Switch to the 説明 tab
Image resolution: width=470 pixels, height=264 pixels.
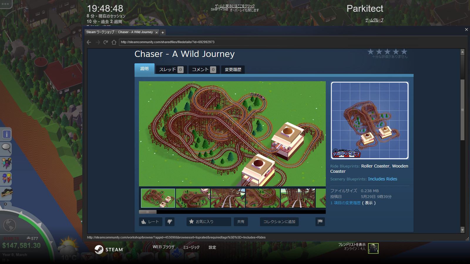[x=144, y=69]
